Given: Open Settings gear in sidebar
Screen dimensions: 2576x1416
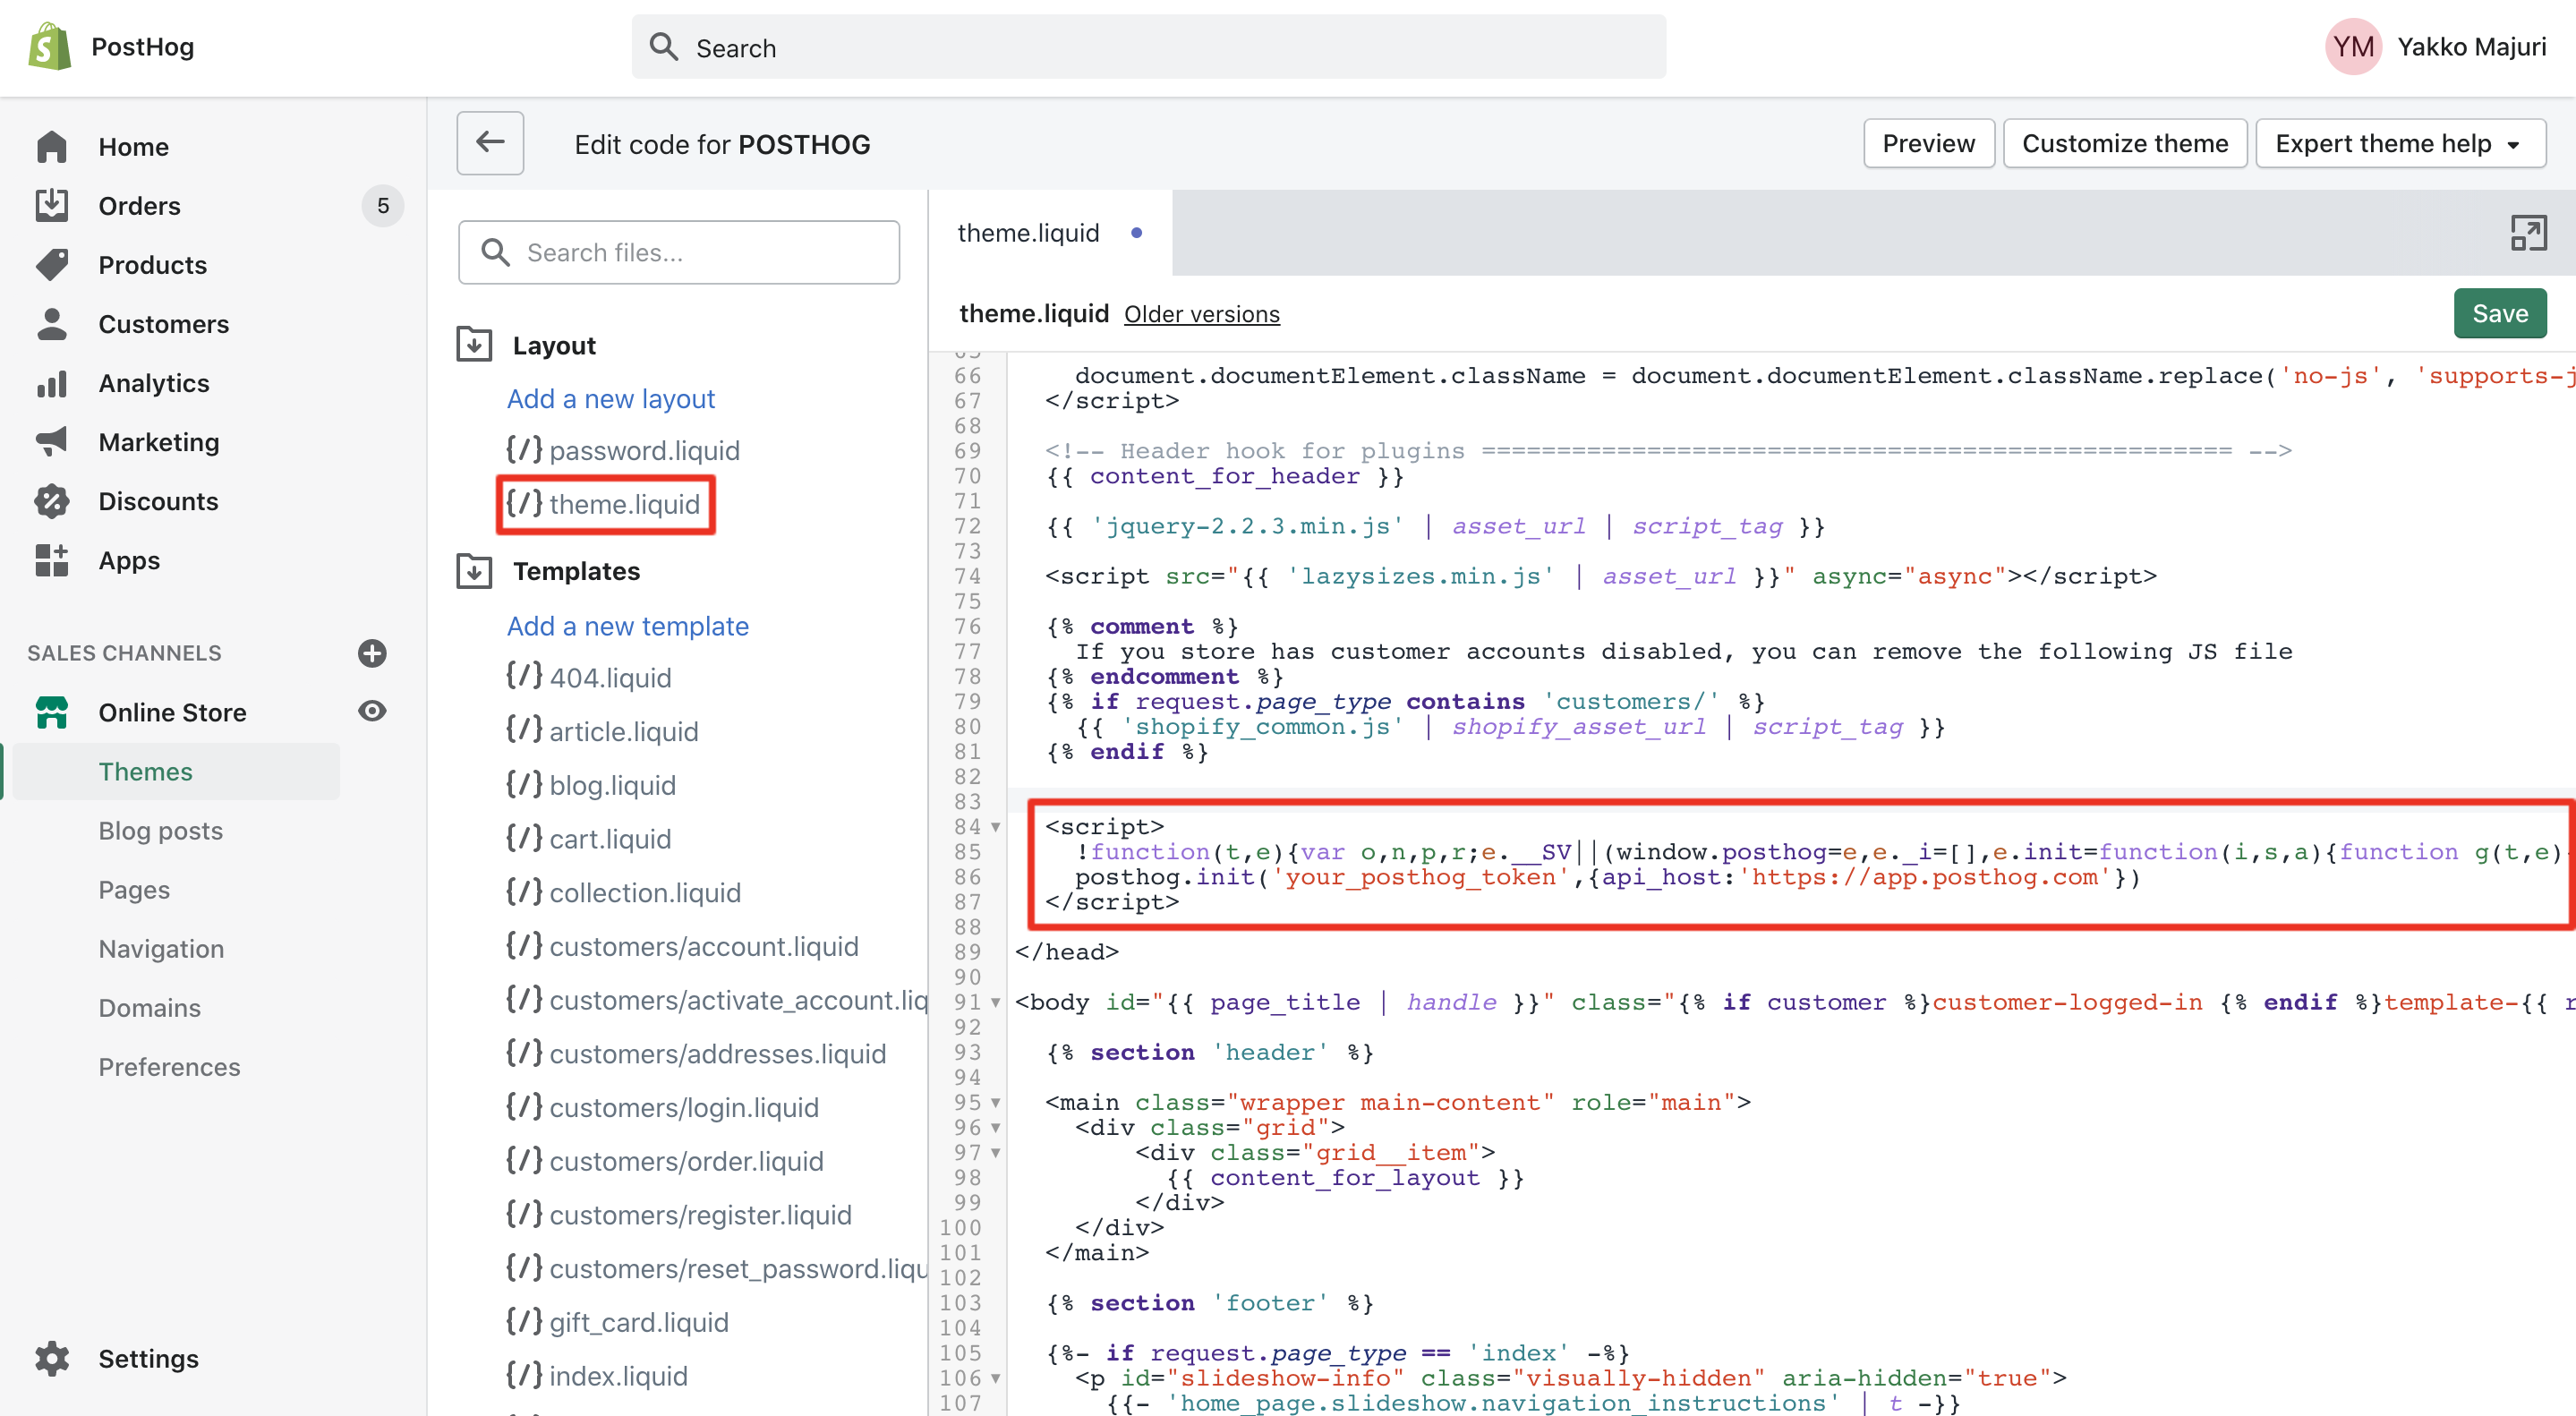Looking at the screenshot, I should coord(52,1358).
